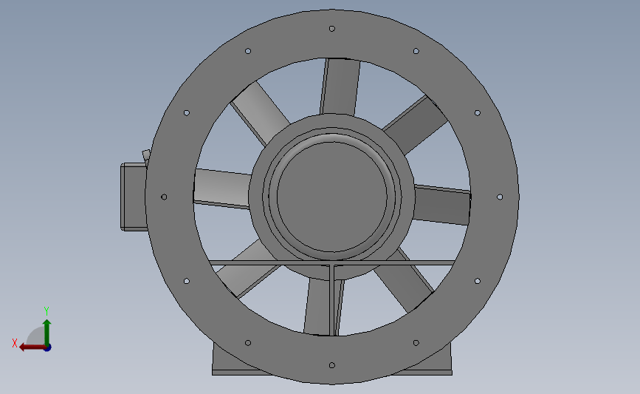The width and height of the screenshot is (640, 394).
Task: Select the fan blade pointing straight up
Action: [340, 87]
